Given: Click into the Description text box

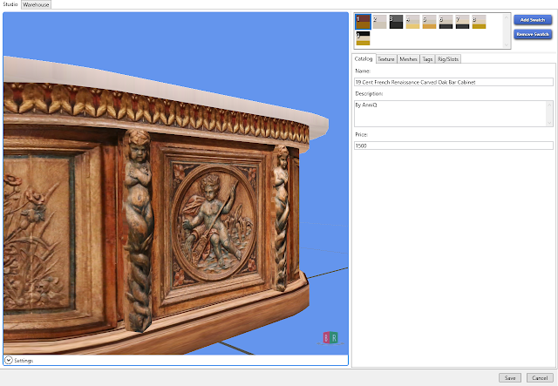Looking at the screenshot, I should 450,113.
